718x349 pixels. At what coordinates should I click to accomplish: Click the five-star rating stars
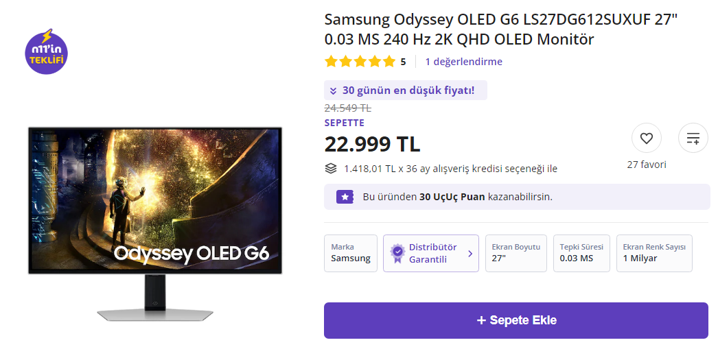(360, 62)
